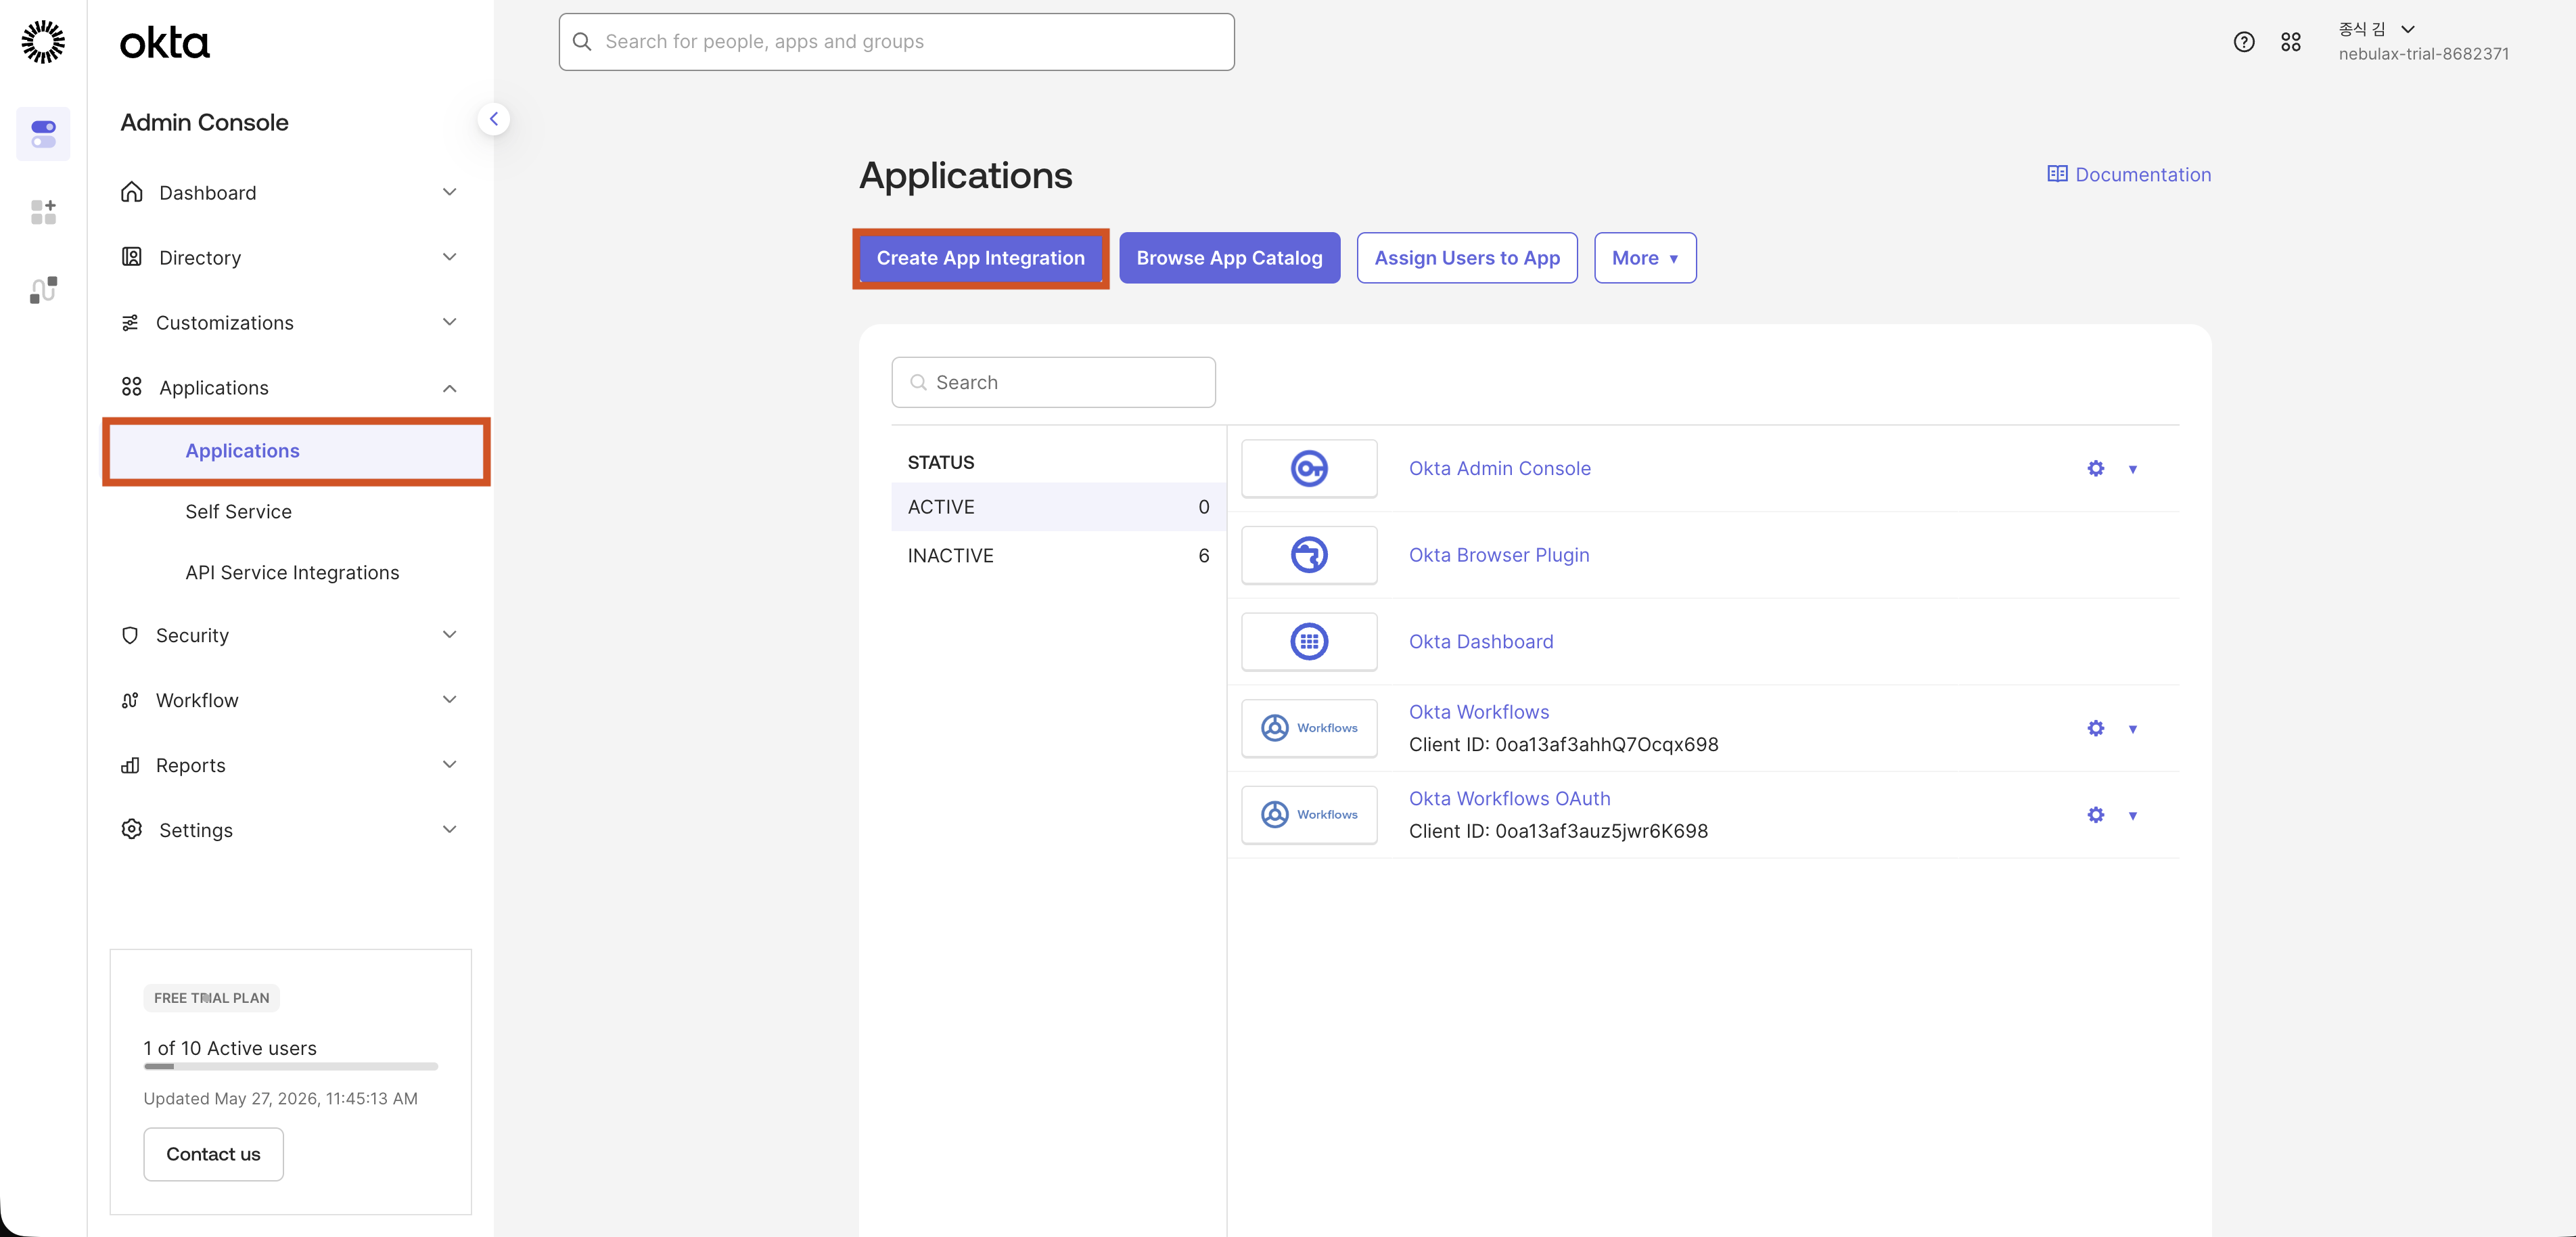This screenshot has height=1237, width=2576.
Task: Select the Admin Console toggle icon in rail
Action: pyautogui.click(x=43, y=134)
